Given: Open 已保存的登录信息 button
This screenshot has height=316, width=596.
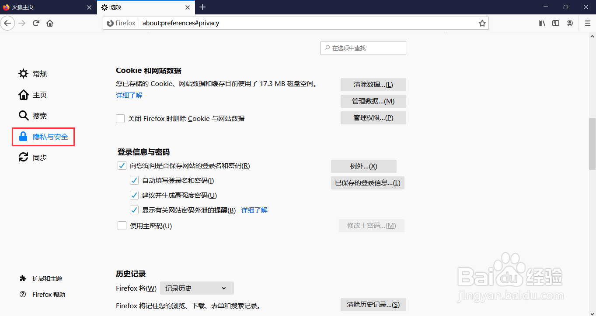Looking at the screenshot, I should pyautogui.click(x=368, y=183).
